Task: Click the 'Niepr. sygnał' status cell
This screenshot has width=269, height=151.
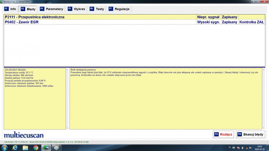Action: (208, 17)
